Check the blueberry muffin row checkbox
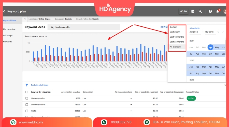Screen dimensions: 229x127 27,98
